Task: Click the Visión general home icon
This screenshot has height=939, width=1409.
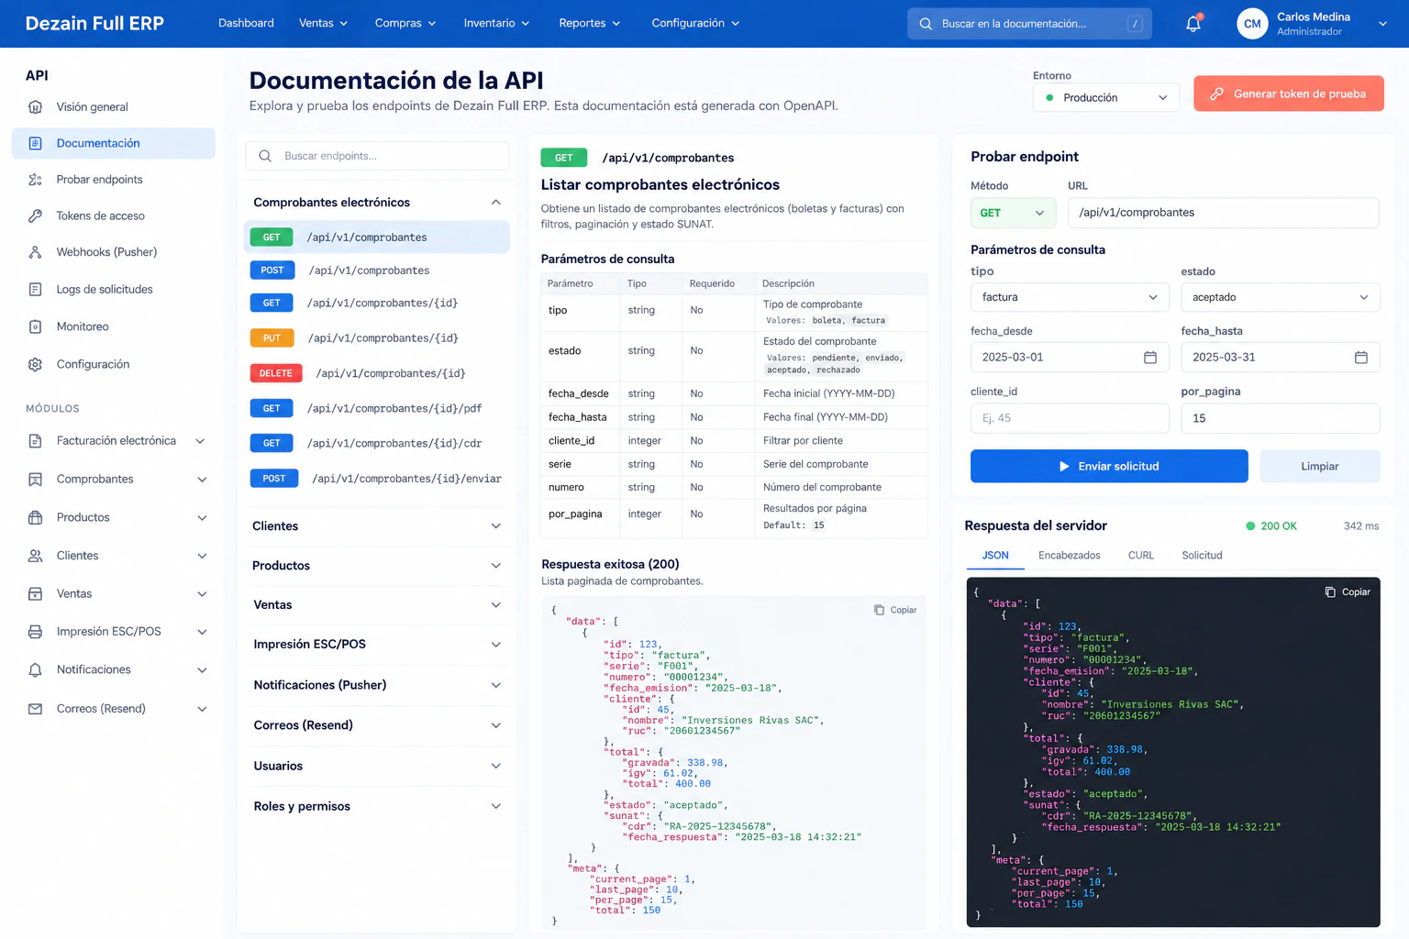Action: tap(36, 107)
